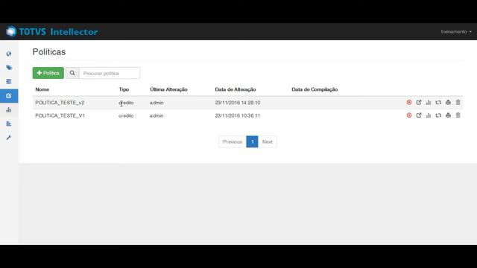Screen dimensions: 477x268
Task: Go to Previous page
Action: [233, 141]
